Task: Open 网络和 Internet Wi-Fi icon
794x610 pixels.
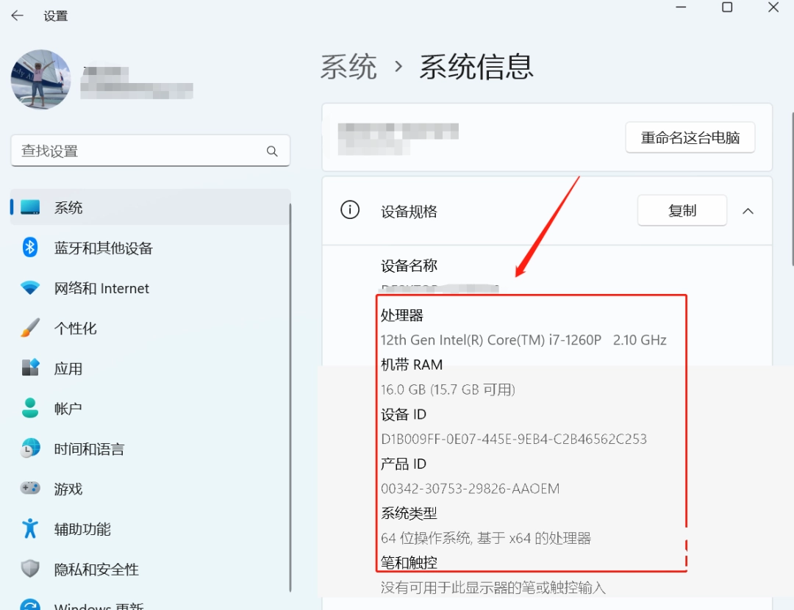Action: 30,287
